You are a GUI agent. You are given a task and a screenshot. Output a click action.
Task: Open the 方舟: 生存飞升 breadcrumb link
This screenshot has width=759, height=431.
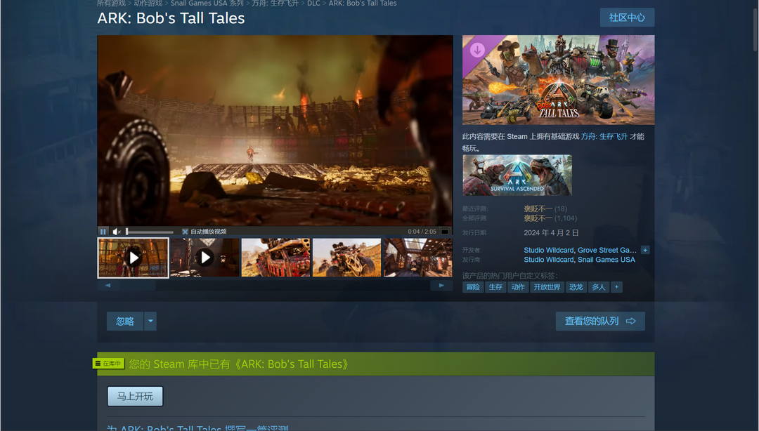[x=275, y=4]
